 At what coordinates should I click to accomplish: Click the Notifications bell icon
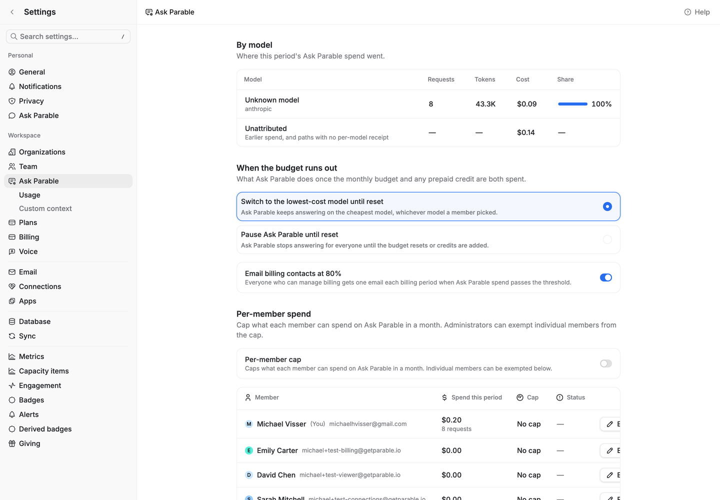[x=12, y=86]
